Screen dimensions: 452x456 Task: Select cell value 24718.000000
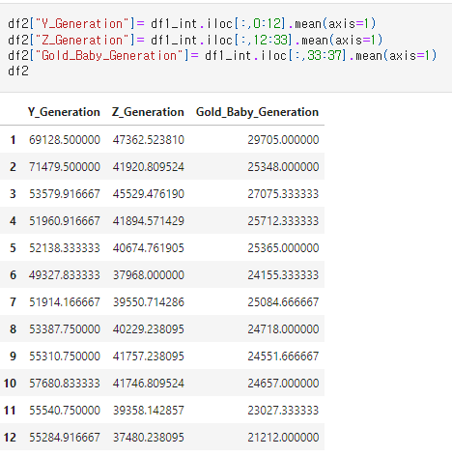(x=283, y=329)
